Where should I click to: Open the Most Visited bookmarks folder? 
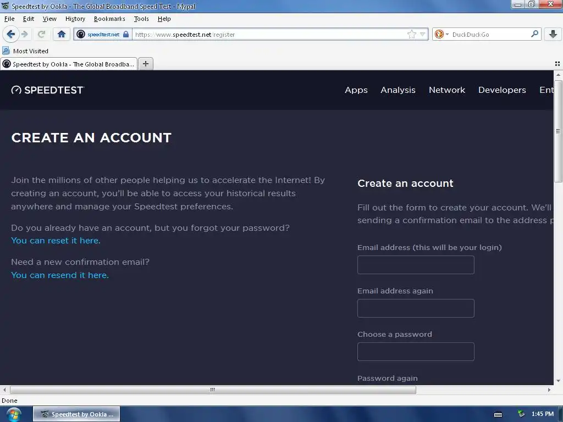pyautogui.click(x=25, y=51)
